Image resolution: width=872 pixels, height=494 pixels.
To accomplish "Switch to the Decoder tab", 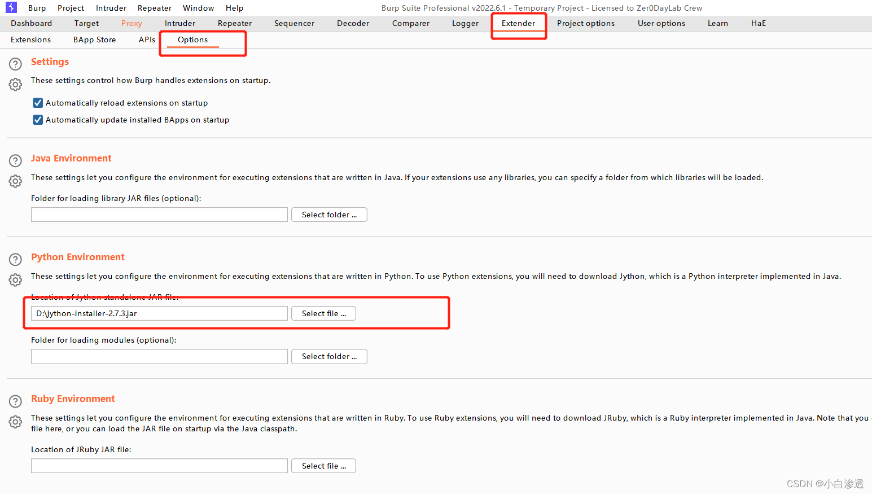I will click(x=353, y=23).
